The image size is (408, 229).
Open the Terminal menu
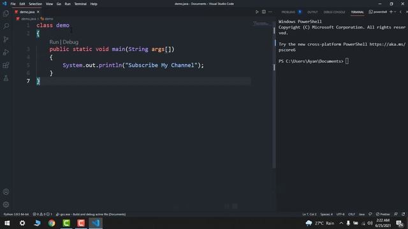point(80,4)
